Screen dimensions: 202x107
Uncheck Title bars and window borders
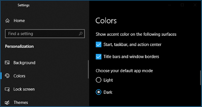tap(98, 57)
